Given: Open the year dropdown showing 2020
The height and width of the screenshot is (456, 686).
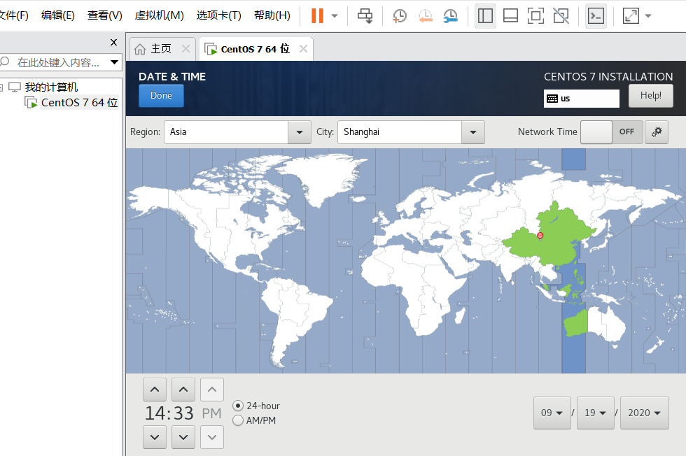Looking at the screenshot, I should tap(645, 413).
